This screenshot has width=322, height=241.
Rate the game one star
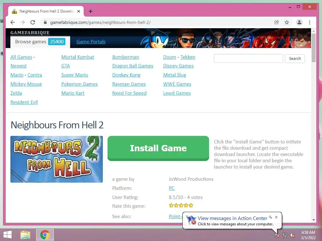pos(171,205)
